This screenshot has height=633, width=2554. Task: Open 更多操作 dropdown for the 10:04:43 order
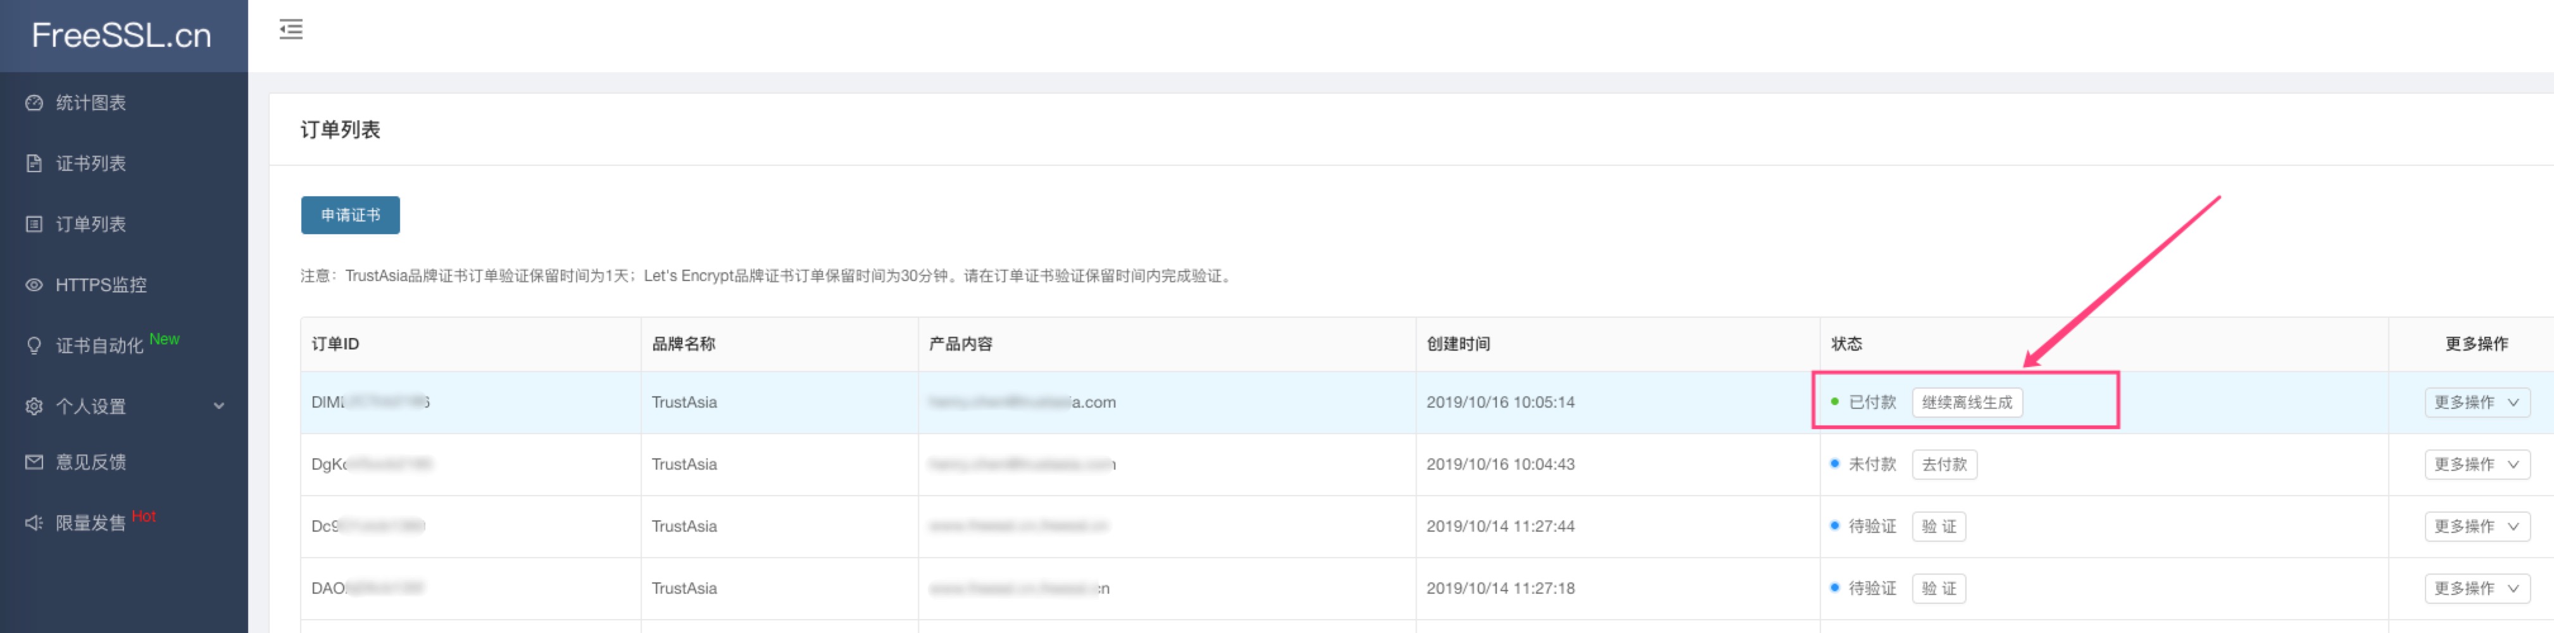coord(2477,465)
